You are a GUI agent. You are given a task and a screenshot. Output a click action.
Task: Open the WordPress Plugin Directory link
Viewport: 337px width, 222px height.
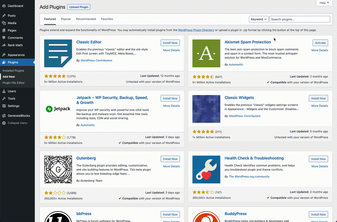click(x=196, y=30)
